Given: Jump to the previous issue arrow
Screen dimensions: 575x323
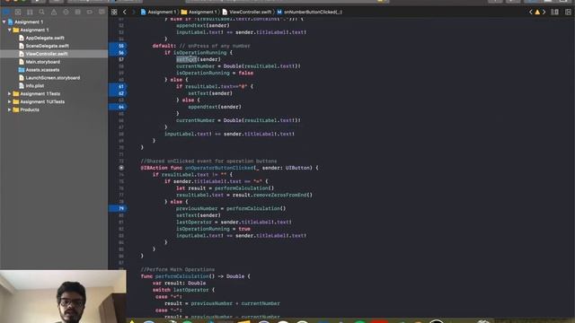Looking at the screenshot, I should [x=530, y=12].
